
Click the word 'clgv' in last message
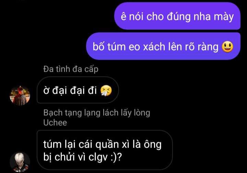click(98, 157)
